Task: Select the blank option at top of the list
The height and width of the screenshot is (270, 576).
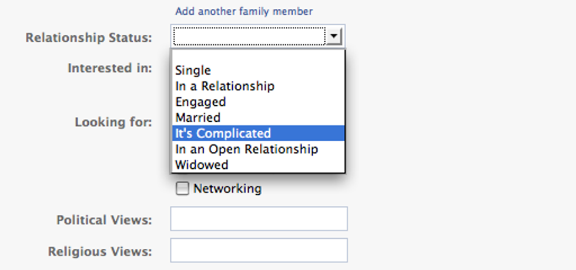Action: coord(258,57)
